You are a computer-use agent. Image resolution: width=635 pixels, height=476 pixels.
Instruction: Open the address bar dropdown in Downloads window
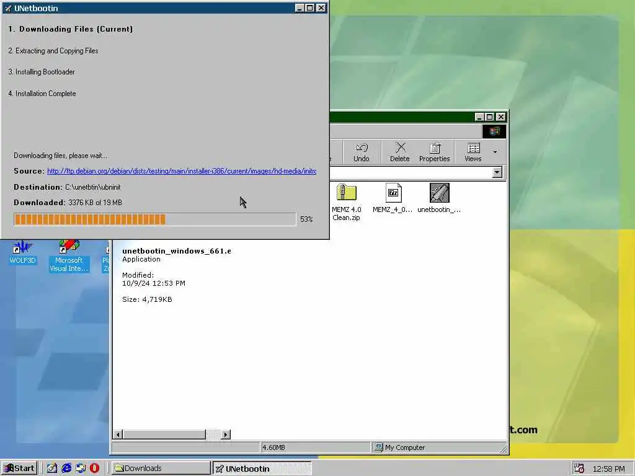[x=497, y=172]
